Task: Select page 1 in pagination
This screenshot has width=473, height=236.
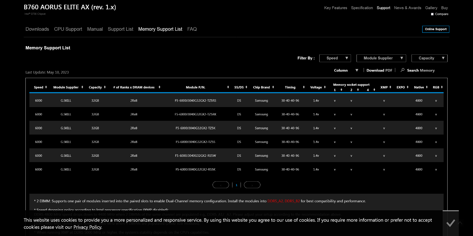Action: coord(237,185)
